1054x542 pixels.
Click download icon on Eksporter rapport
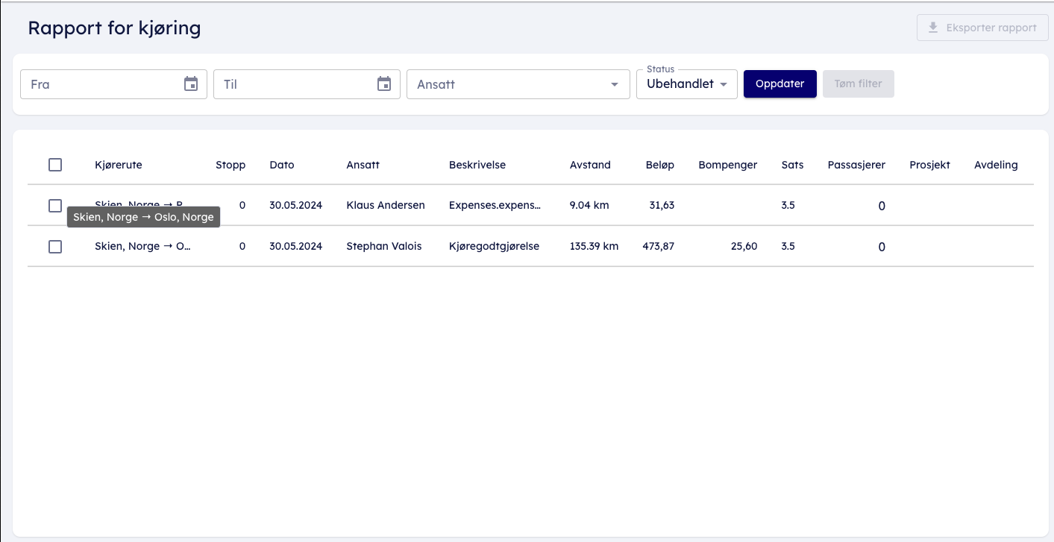[932, 28]
